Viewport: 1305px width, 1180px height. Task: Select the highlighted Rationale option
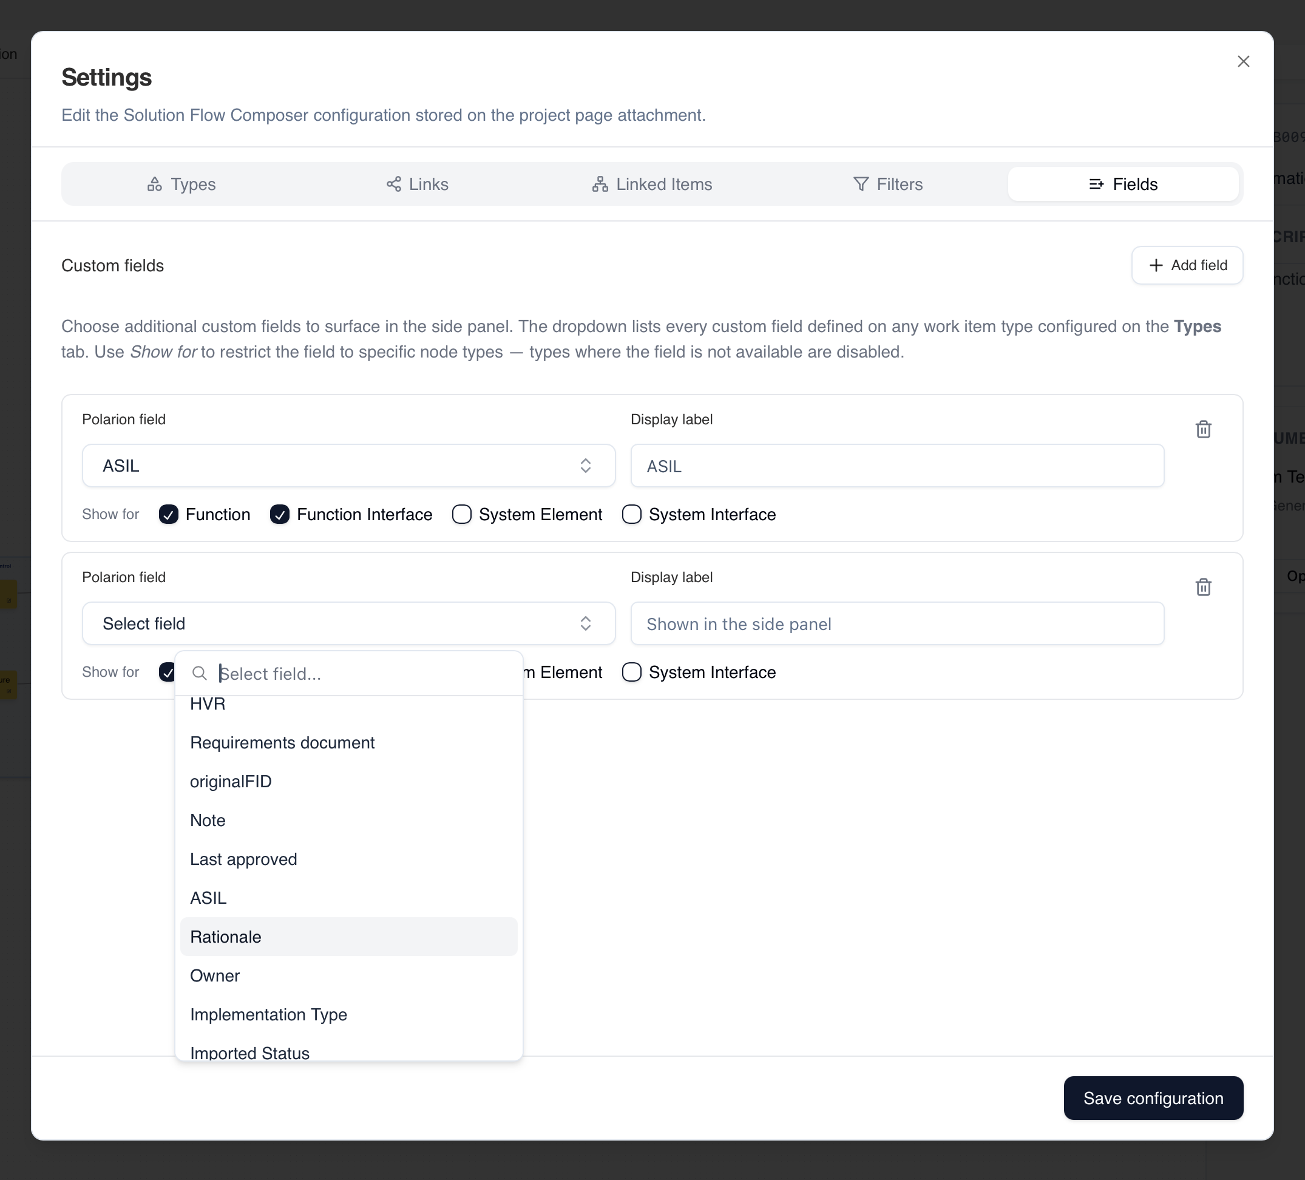click(348, 937)
